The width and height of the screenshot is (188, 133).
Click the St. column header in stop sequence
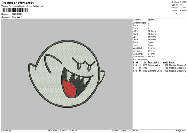(145, 62)
